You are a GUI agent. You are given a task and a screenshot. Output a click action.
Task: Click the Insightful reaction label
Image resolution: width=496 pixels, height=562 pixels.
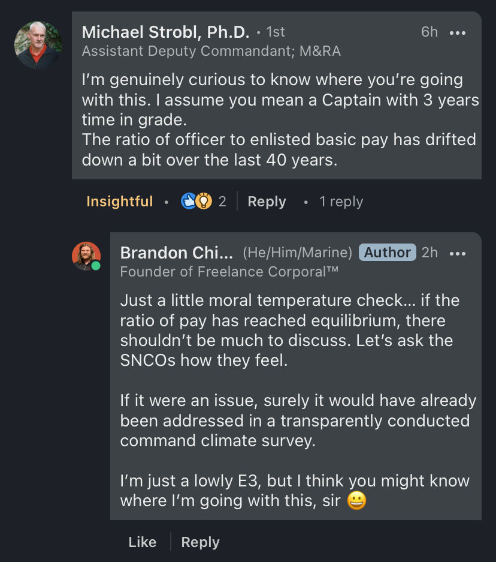[x=119, y=202]
